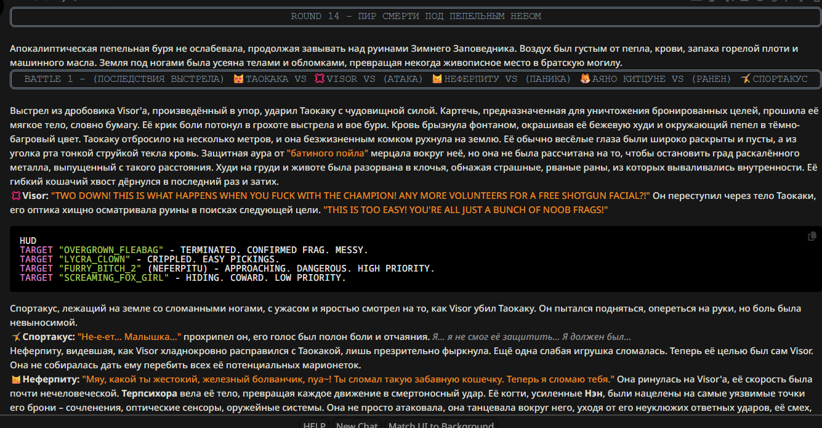This screenshot has height=428, width=822.
Task: Click Match UI to Background button
Action: pos(441,424)
